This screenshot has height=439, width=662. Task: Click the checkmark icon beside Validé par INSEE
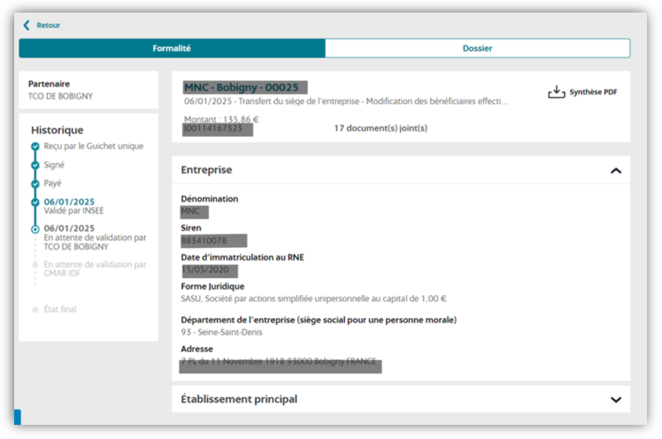click(x=35, y=202)
